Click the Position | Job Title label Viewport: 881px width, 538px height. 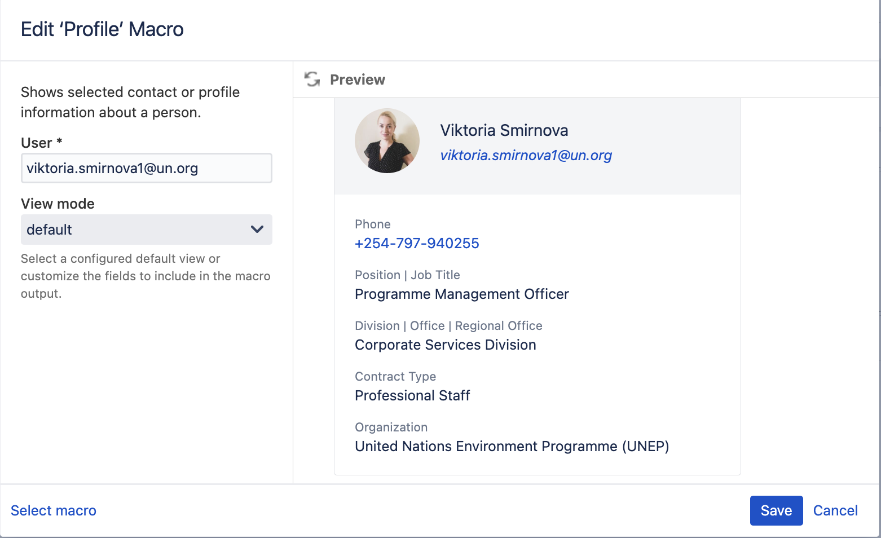pyautogui.click(x=407, y=275)
